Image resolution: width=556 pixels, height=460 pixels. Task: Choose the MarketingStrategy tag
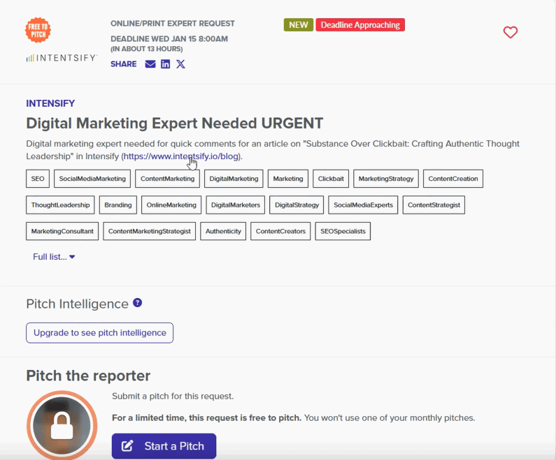[x=386, y=179]
